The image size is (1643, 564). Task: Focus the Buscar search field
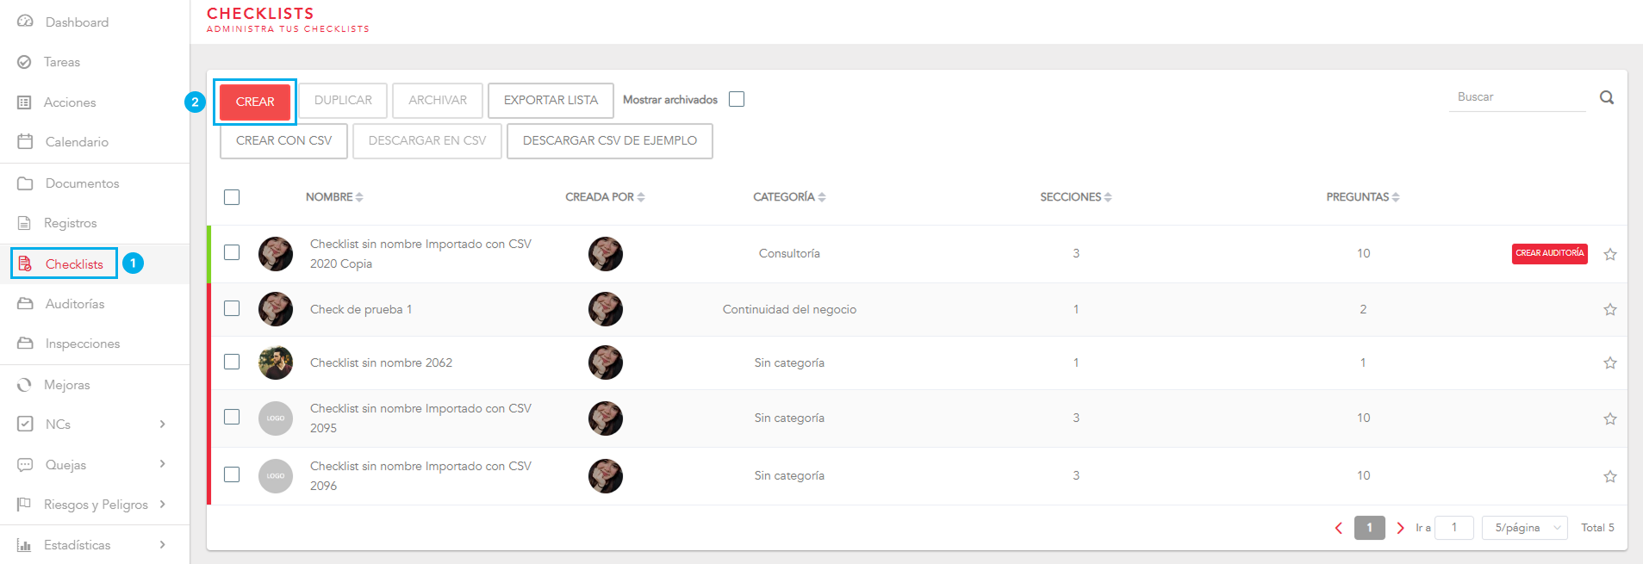(1515, 97)
